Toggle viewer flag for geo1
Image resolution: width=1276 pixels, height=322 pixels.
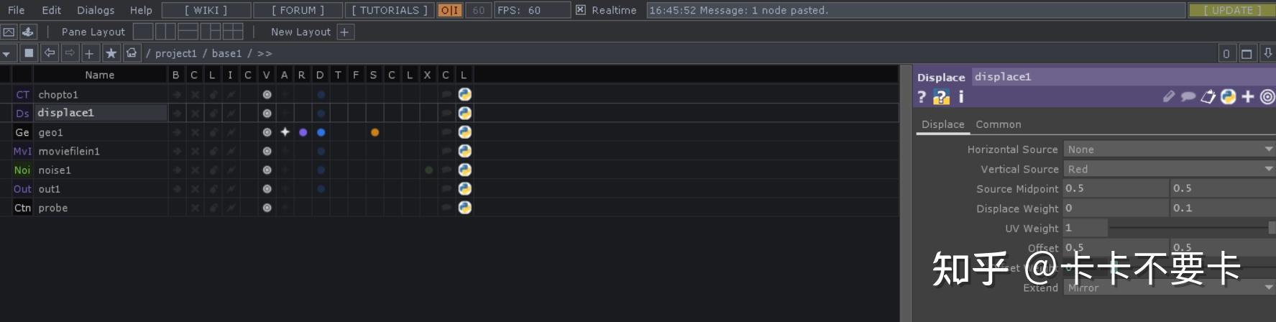[267, 132]
